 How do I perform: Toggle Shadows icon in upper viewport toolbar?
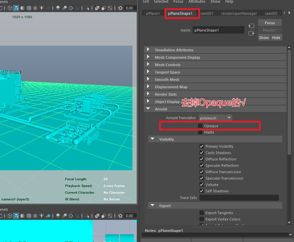click(x=48, y=8)
